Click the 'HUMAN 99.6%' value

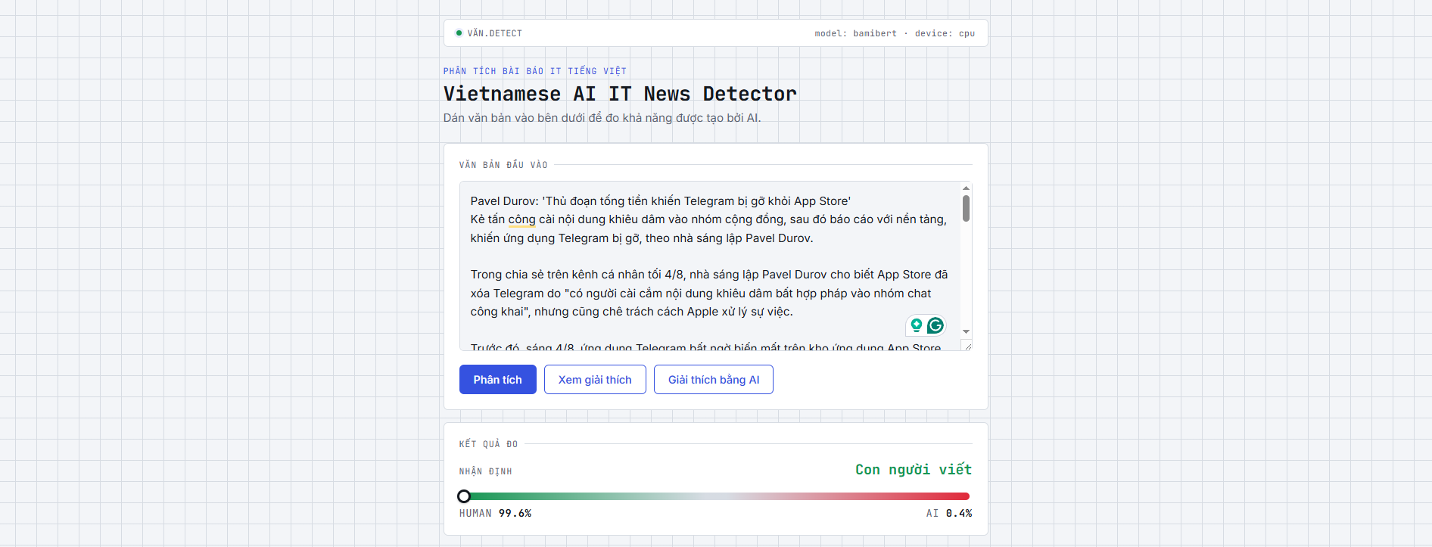pos(495,513)
